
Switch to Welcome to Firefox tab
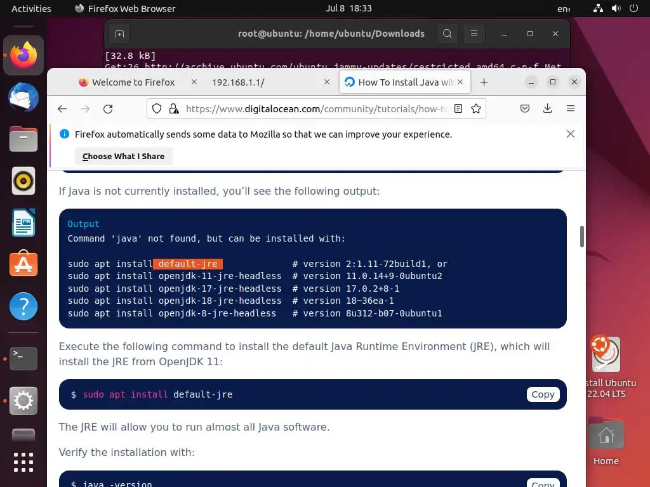(x=132, y=82)
